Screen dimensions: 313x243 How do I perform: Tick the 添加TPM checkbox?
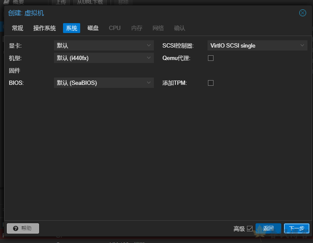point(211,83)
